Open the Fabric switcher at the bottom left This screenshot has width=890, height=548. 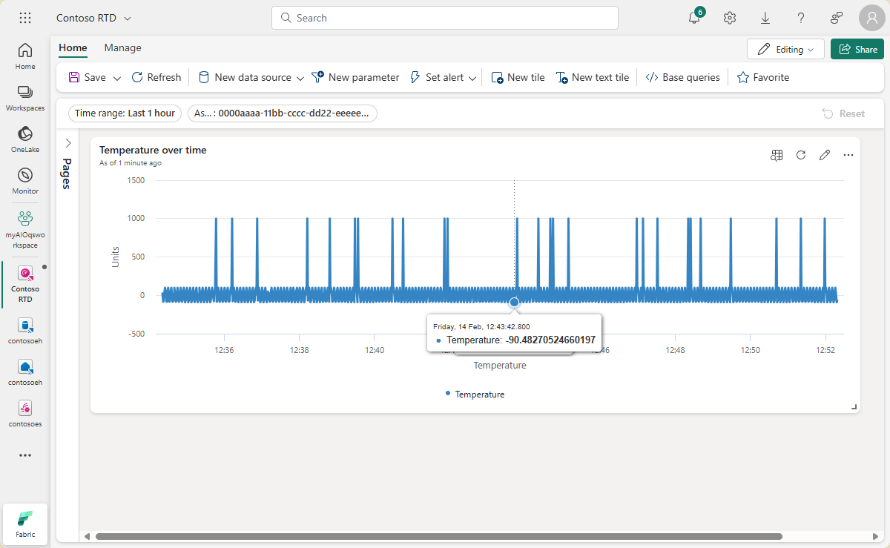pyautogui.click(x=24, y=524)
